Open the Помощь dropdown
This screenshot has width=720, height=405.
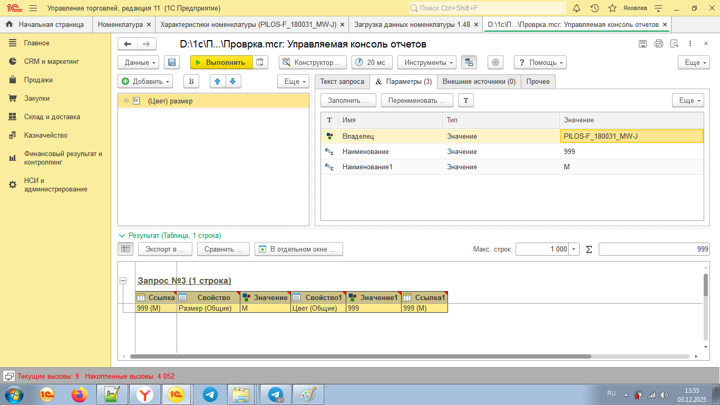[x=540, y=62]
